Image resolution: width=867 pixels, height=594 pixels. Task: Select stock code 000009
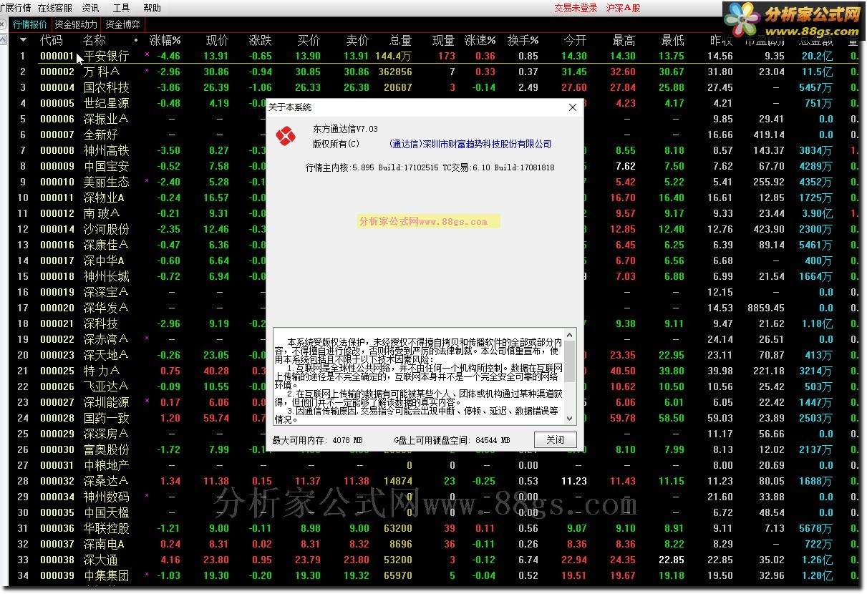[x=57, y=166]
